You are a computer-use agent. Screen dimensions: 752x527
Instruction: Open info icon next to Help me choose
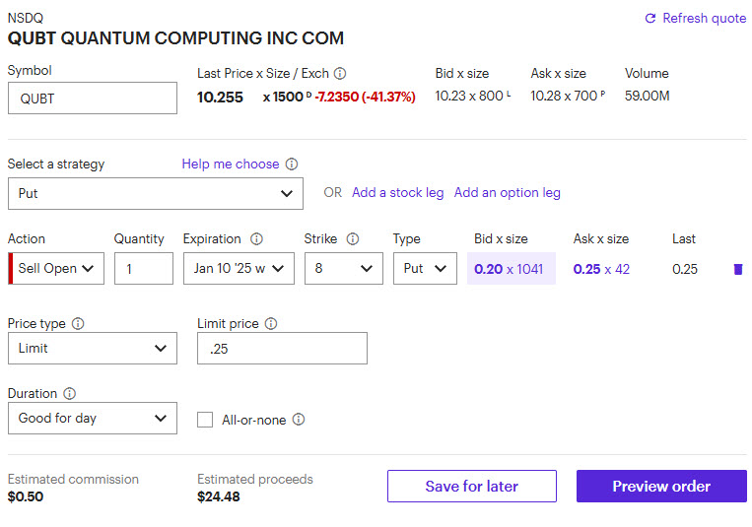(x=292, y=165)
